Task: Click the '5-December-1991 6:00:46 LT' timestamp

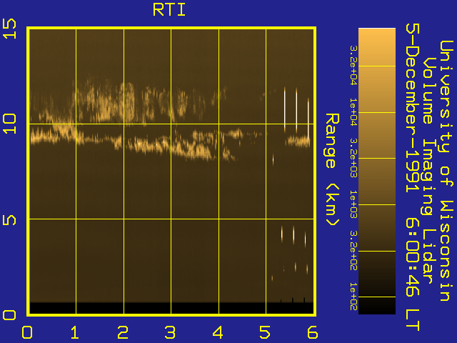Action: pos(413,177)
